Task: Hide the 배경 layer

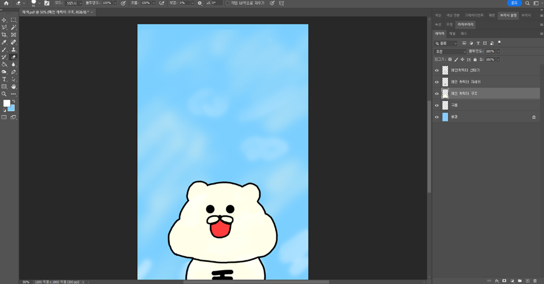Action: pos(437,117)
